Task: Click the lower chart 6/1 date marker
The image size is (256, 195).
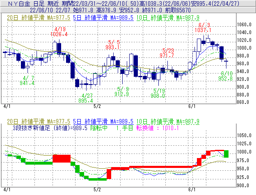Action: (192, 190)
